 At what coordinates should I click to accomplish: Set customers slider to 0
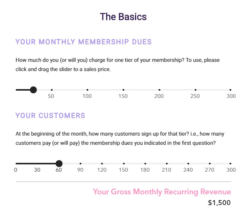[16, 164]
